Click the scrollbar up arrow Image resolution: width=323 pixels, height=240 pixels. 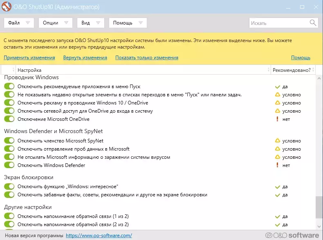[x=319, y=78]
